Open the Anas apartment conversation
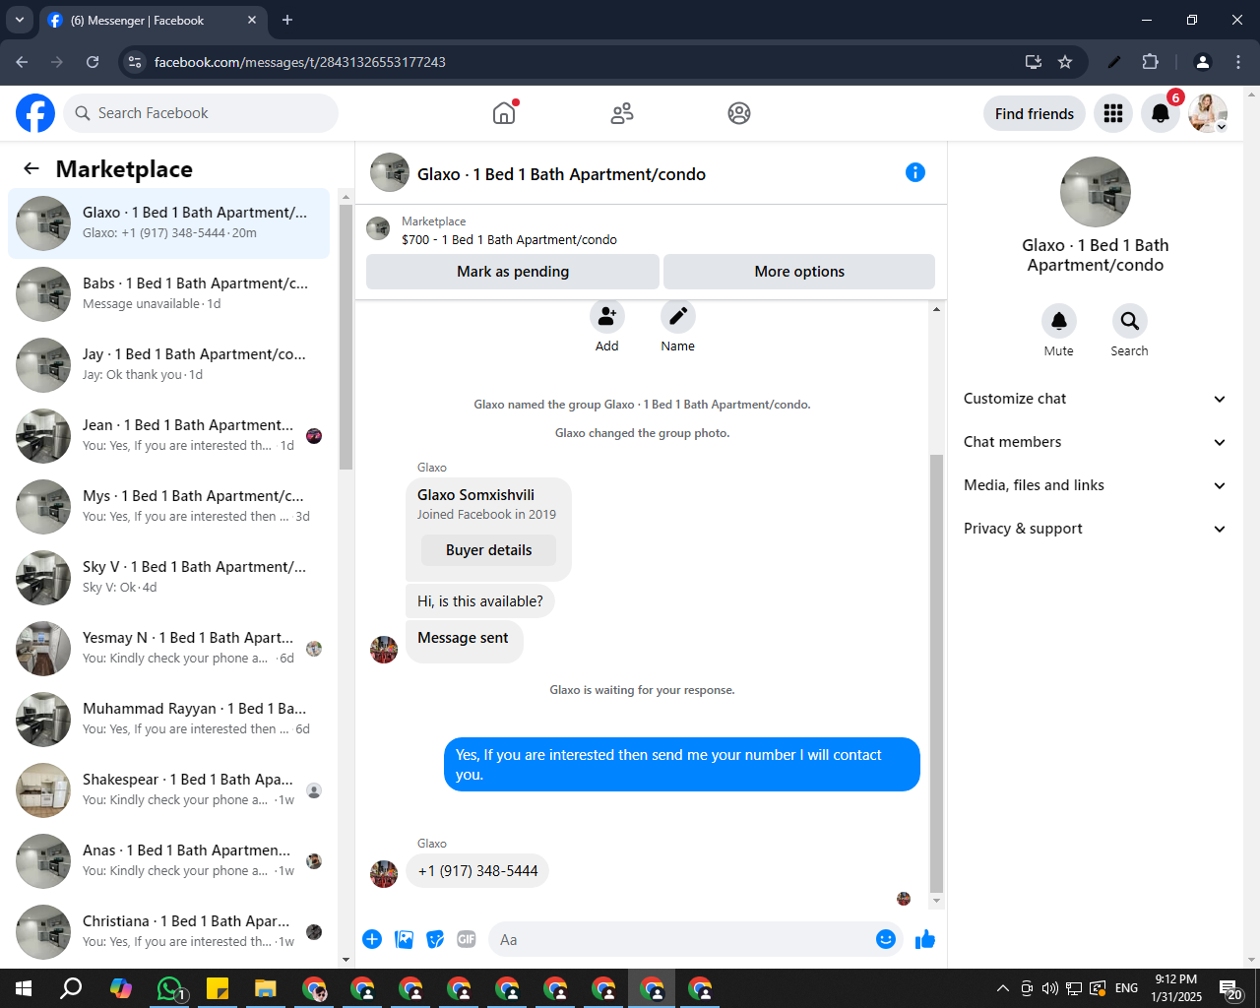1260x1008 pixels. (x=169, y=861)
